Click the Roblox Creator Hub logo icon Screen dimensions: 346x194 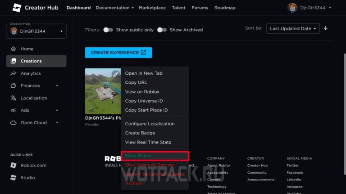[17, 8]
